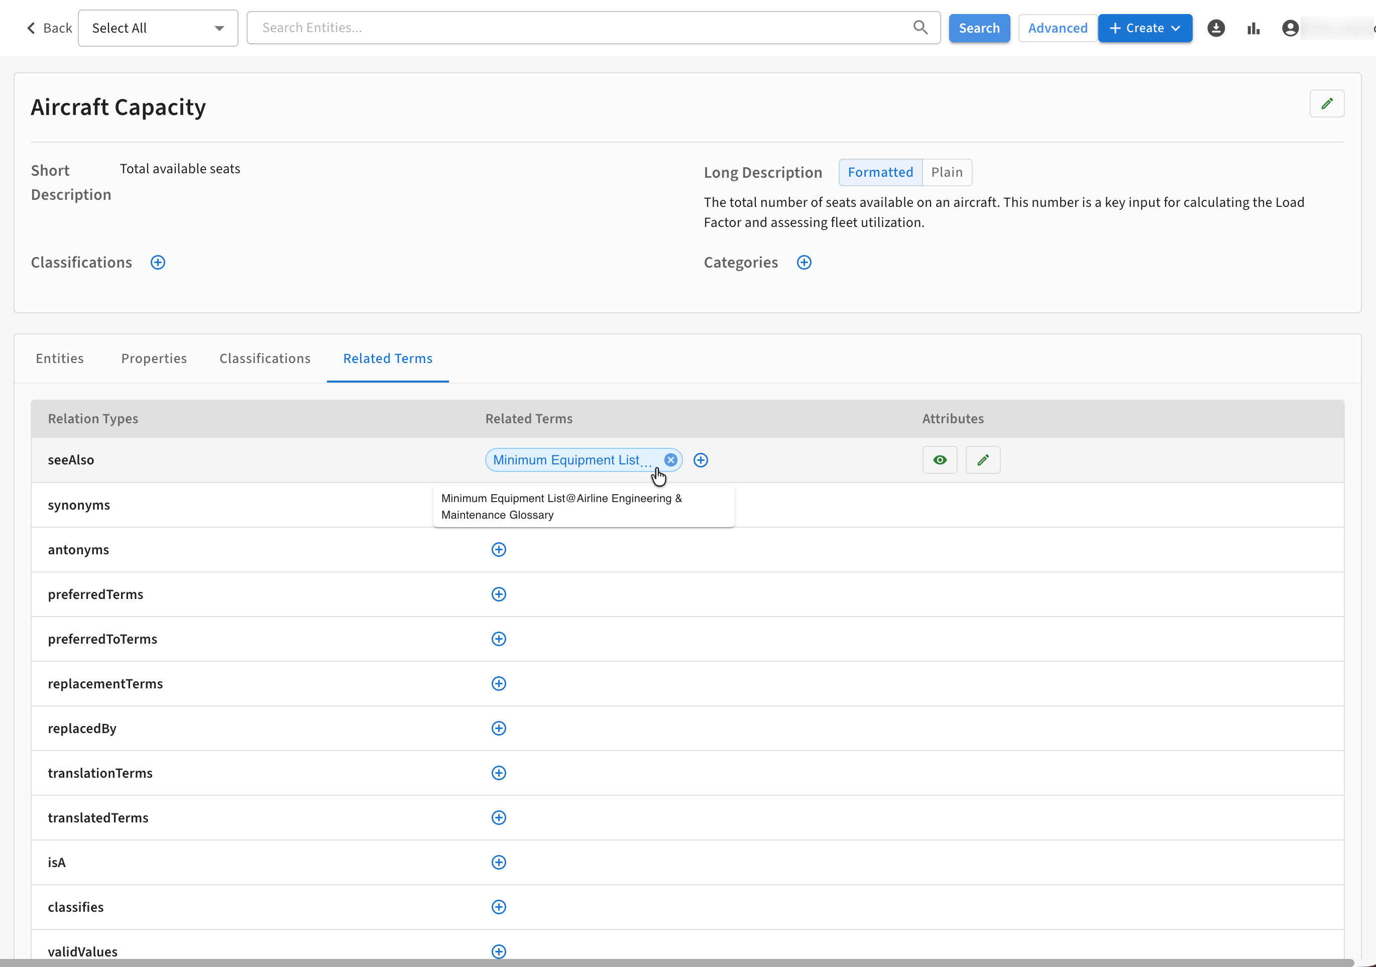Switch Long Description to Formatted
1376x967 pixels.
[880, 173]
